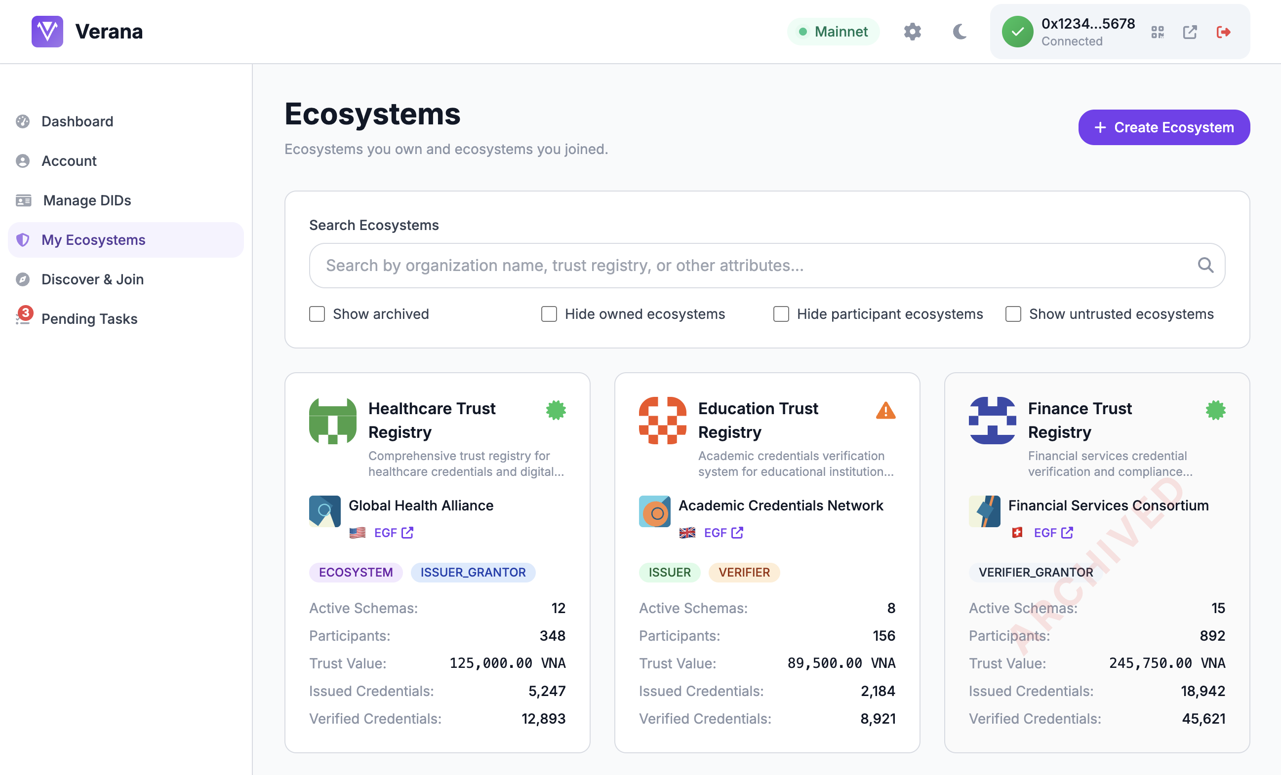The height and width of the screenshot is (775, 1281).
Task: Click the Healthcare Trust Registry logo
Action: [333, 421]
